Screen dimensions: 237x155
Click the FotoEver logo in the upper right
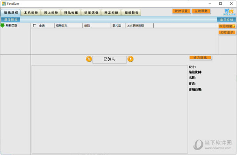coord(229,12)
